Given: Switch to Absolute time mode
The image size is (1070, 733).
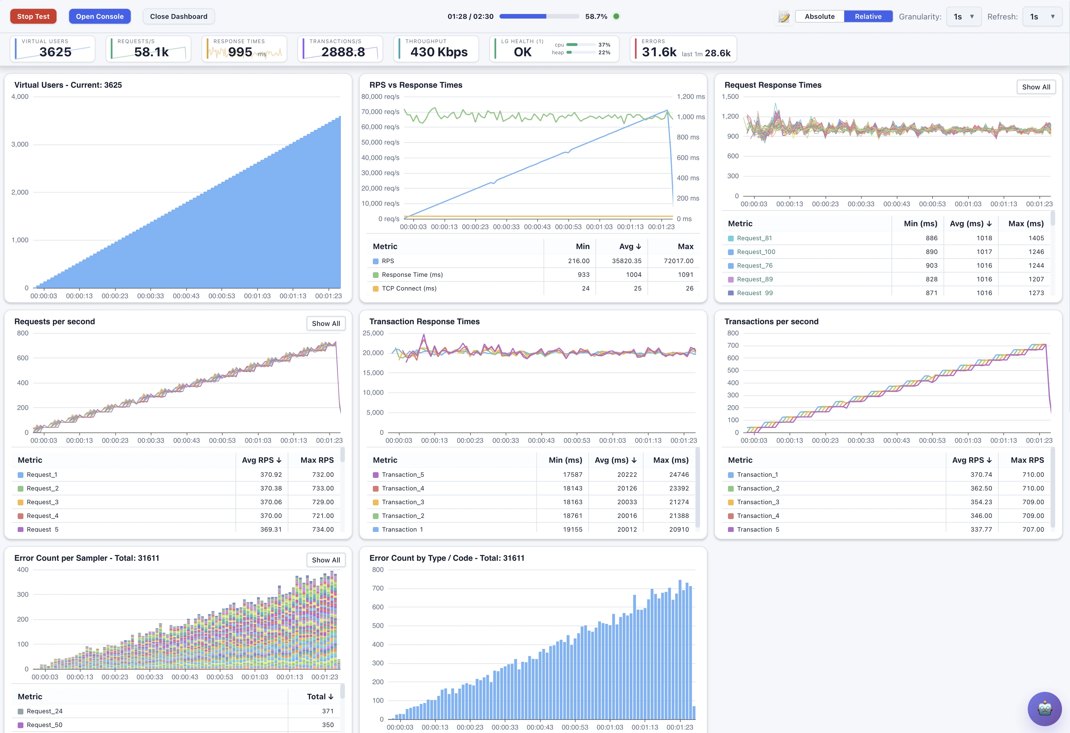Looking at the screenshot, I should 820,17.
